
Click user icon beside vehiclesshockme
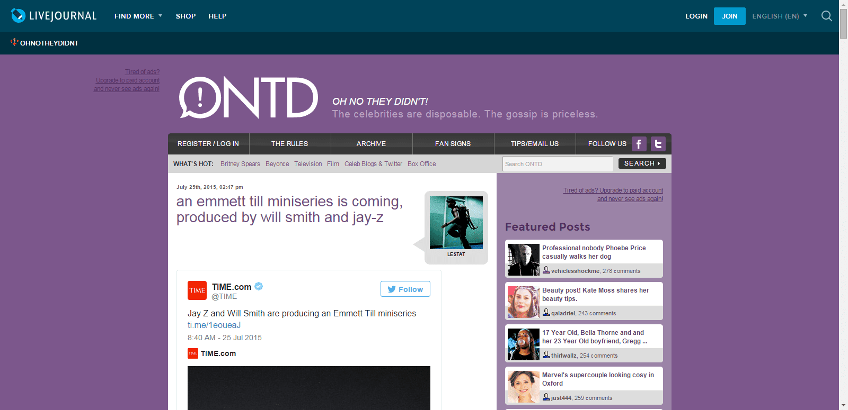(546, 270)
